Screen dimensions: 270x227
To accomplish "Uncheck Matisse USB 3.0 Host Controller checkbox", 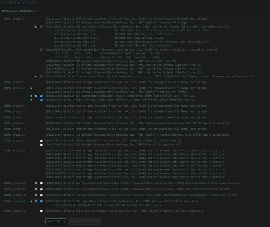I will tap(41, 201).
